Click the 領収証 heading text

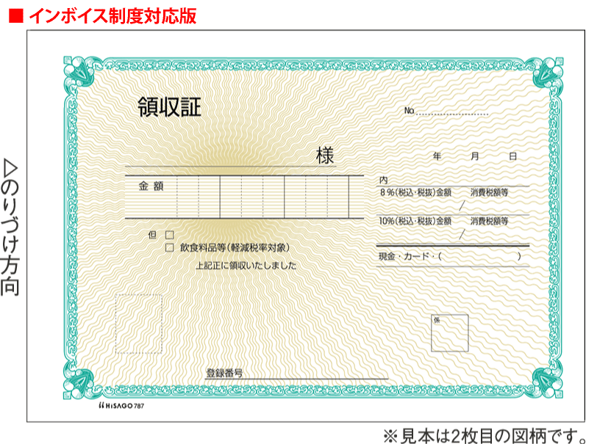169,108
